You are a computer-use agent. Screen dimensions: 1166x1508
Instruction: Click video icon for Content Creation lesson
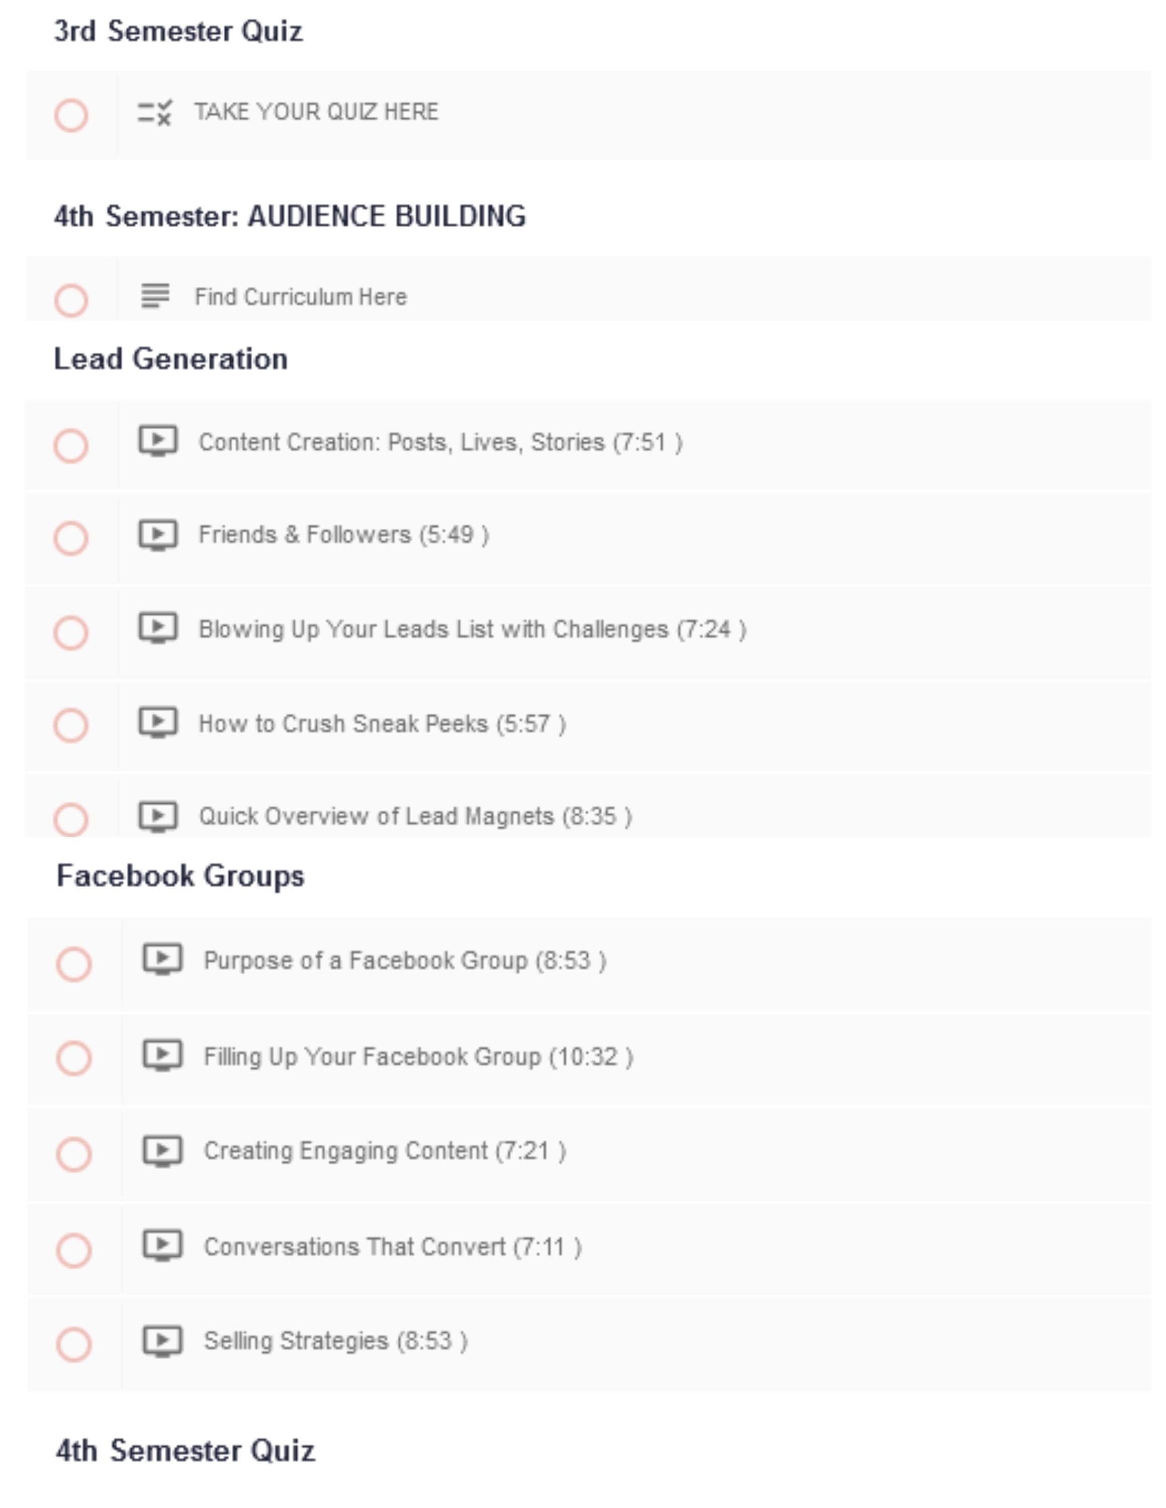tap(158, 440)
